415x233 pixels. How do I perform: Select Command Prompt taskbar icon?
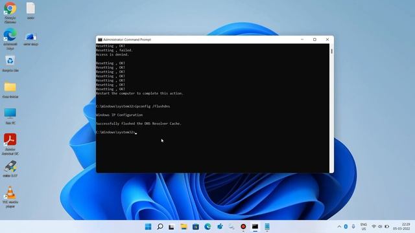click(x=255, y=227)
